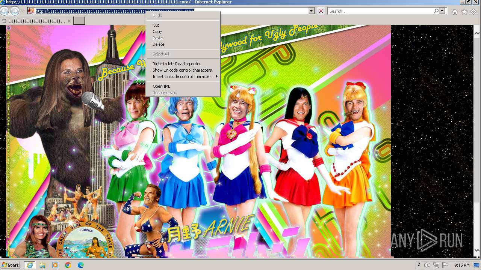Viewport: 481px width, 270px height.
Task: Open Internet Explorer from the taskbar
Action: [29, 265]
